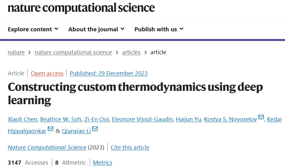
Task: Open the Metrics link
Action: coord(102,162)
